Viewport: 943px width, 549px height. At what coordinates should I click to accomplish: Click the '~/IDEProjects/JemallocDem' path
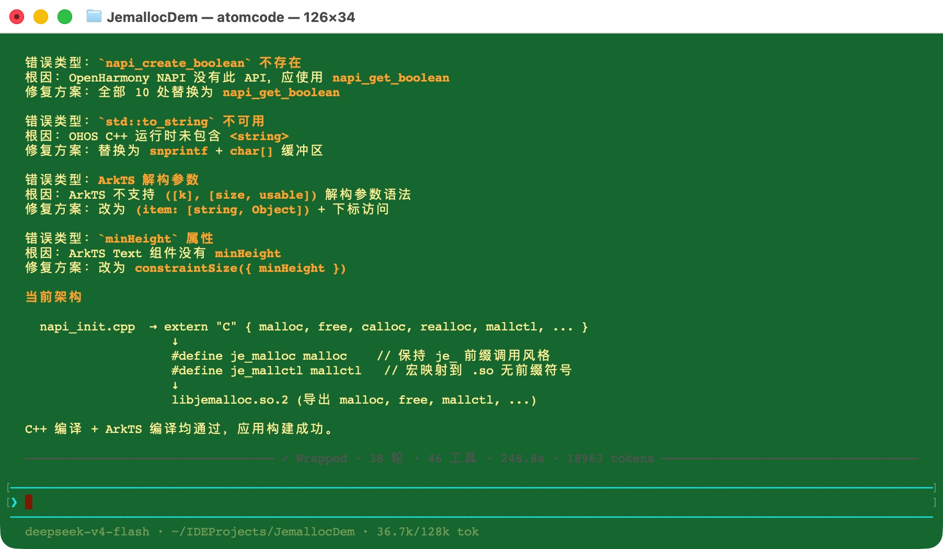click(263, 532)
